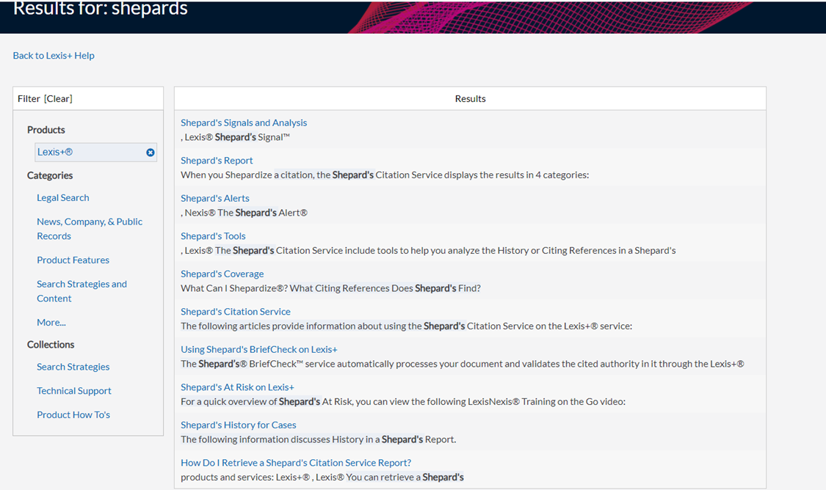Click snippet 'When you Shepardize a citation'
The height and width of the screenshot is (490, 826).
coord(385,175)
